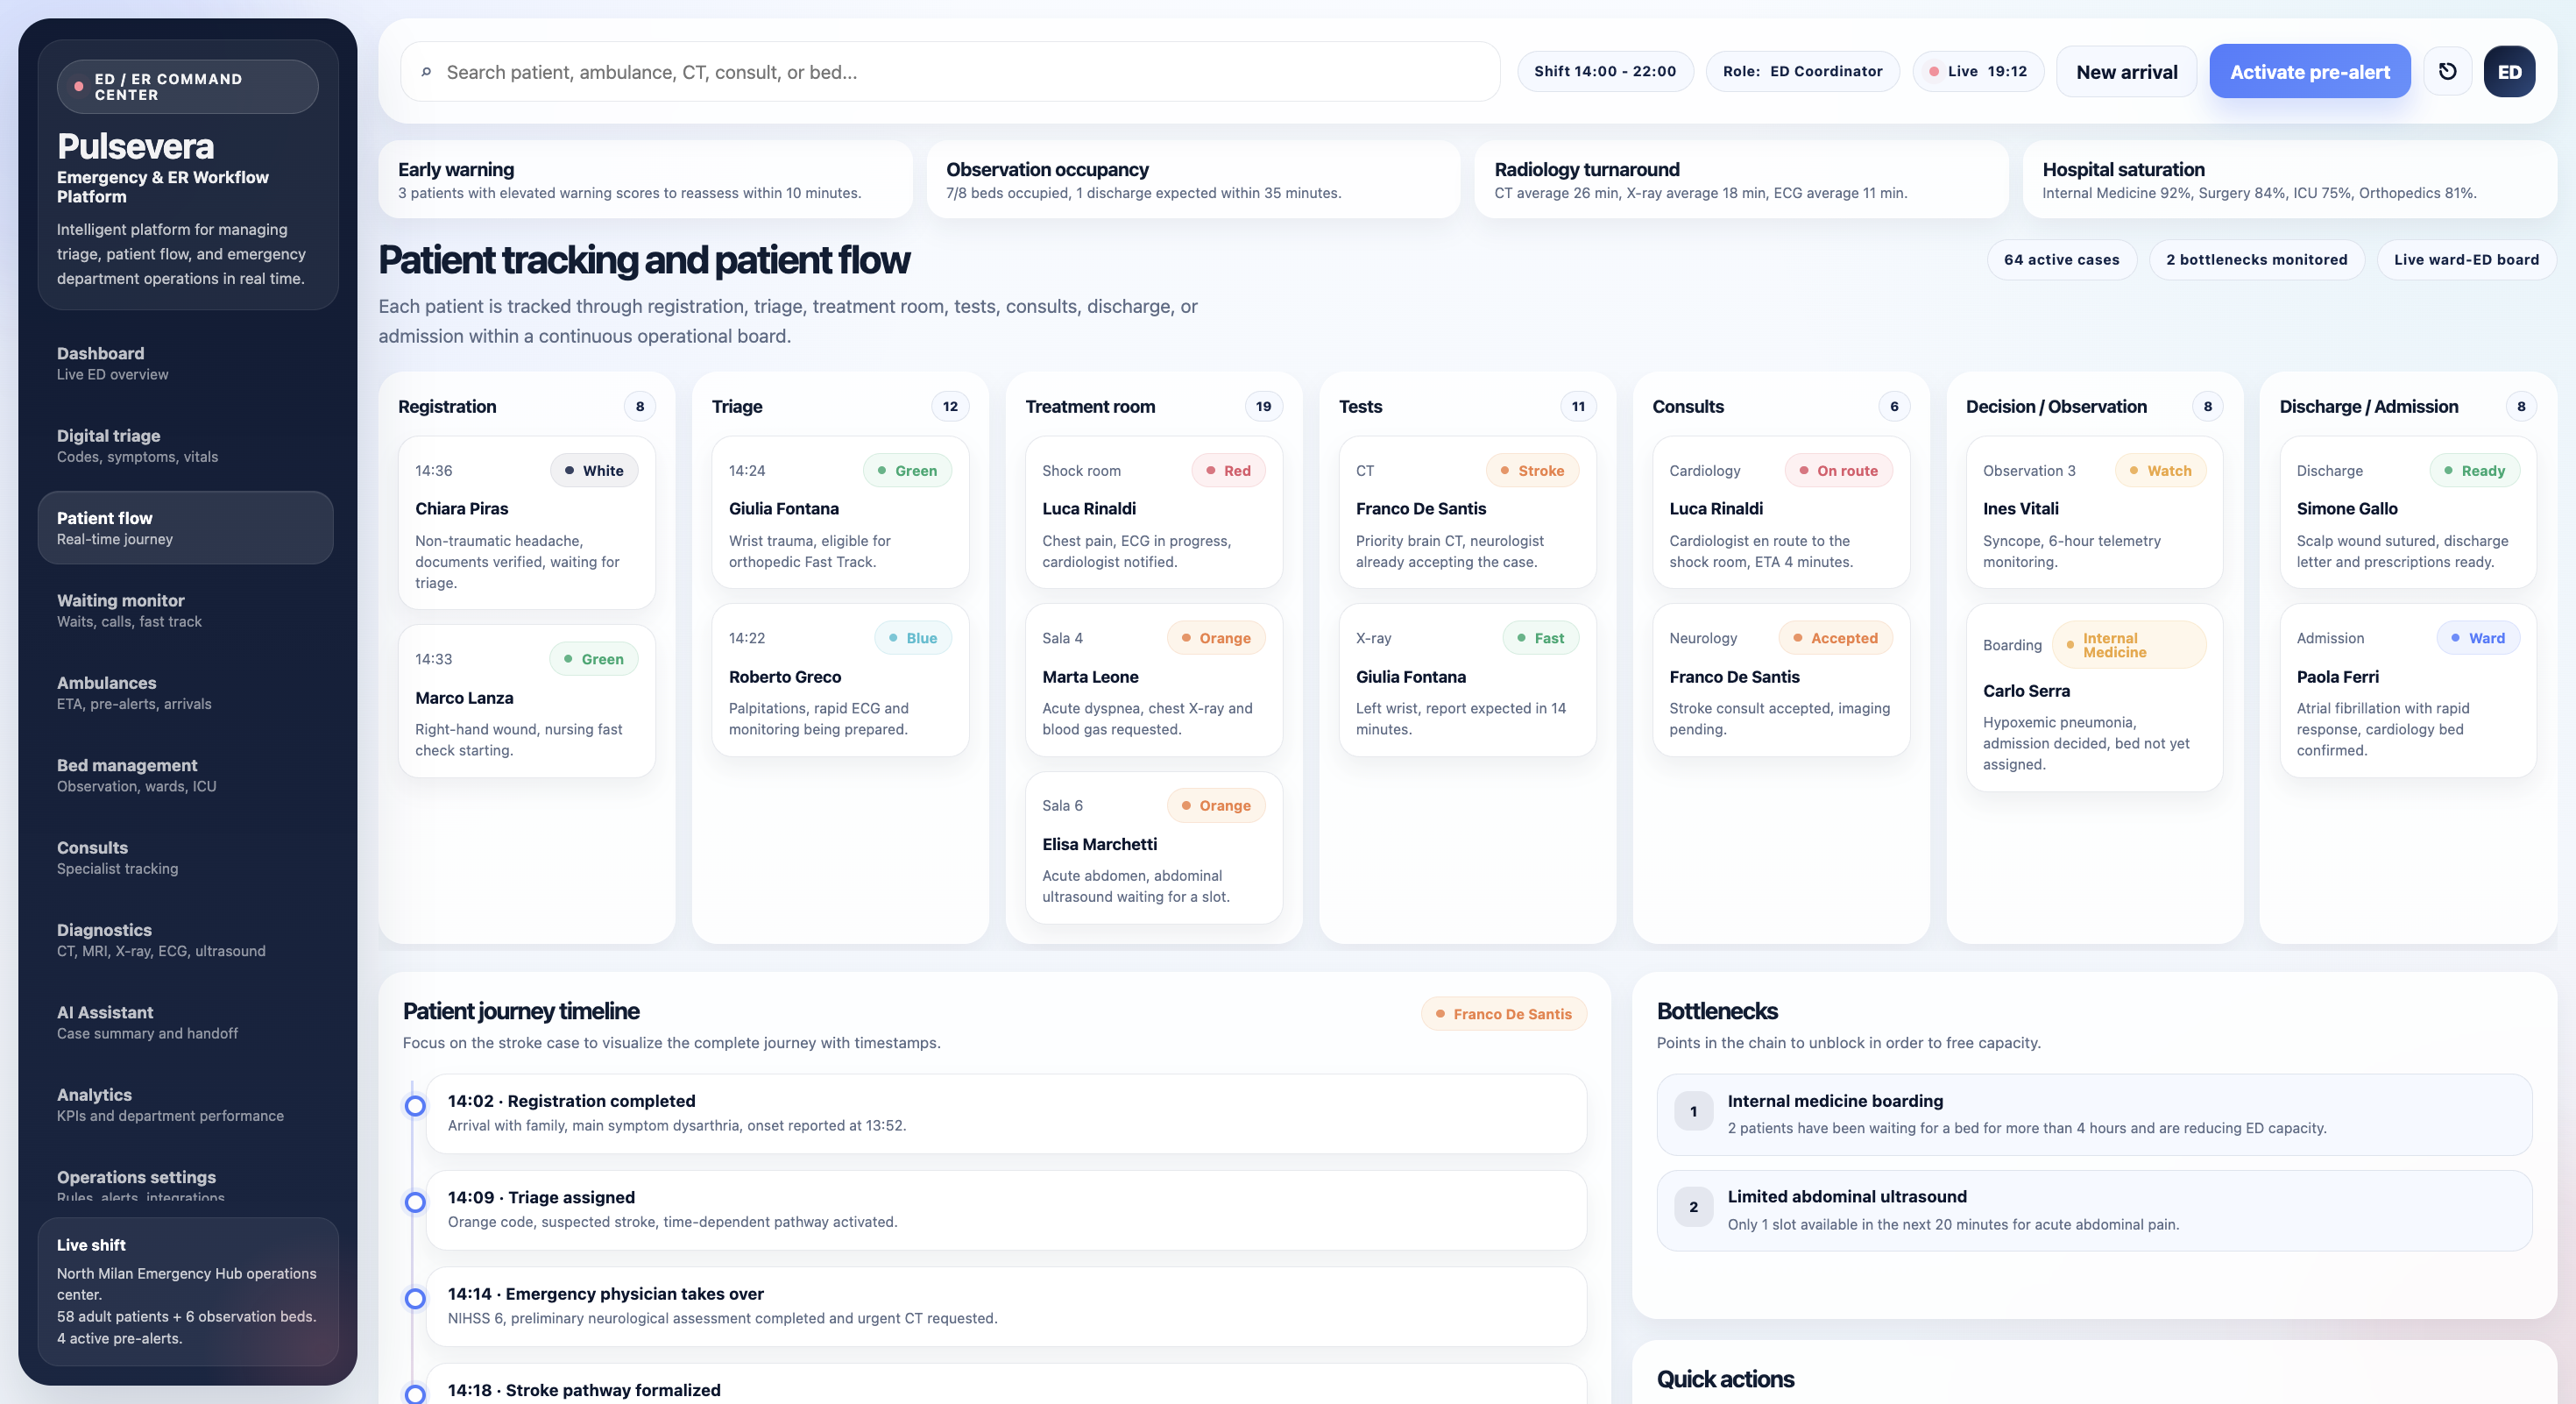Click the ED / ER Command Center badge
Screen dimensions: 2576x1404
coord(187,87)
